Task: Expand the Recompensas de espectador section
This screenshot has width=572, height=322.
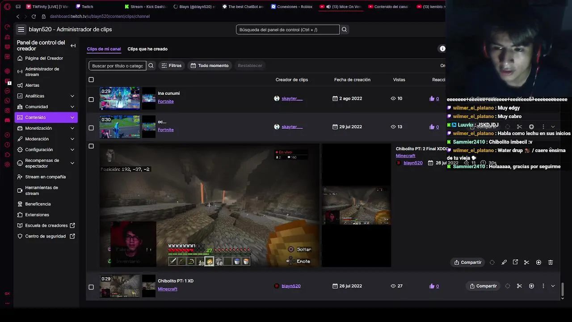Action: 72,164
